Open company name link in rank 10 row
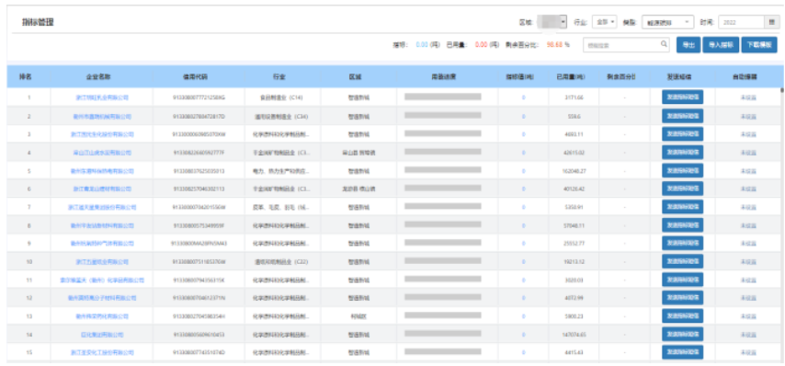 click(102, 262)
